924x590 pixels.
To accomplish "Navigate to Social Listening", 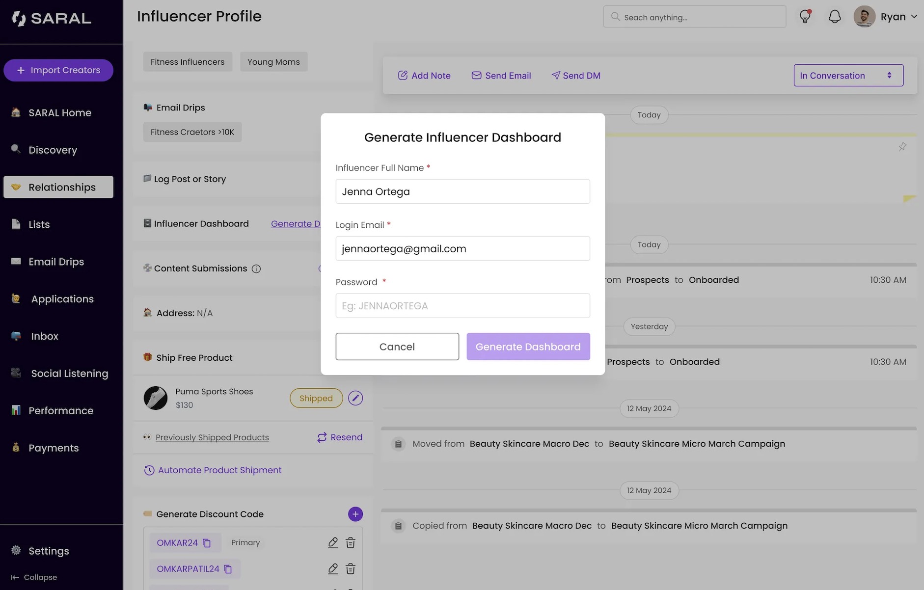I will point(69,374).
